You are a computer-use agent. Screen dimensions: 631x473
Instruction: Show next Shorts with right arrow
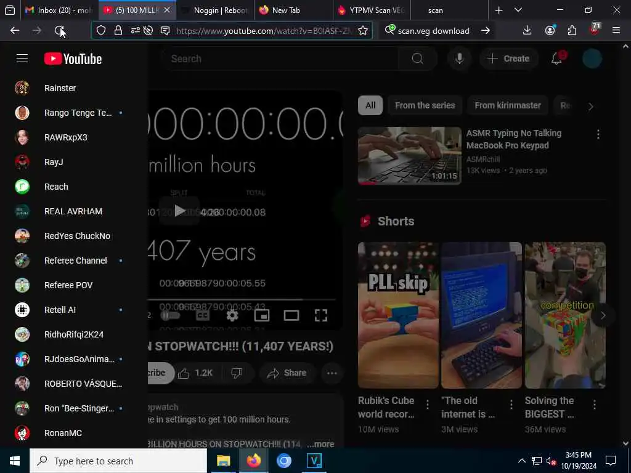click(x=603, y=316)
